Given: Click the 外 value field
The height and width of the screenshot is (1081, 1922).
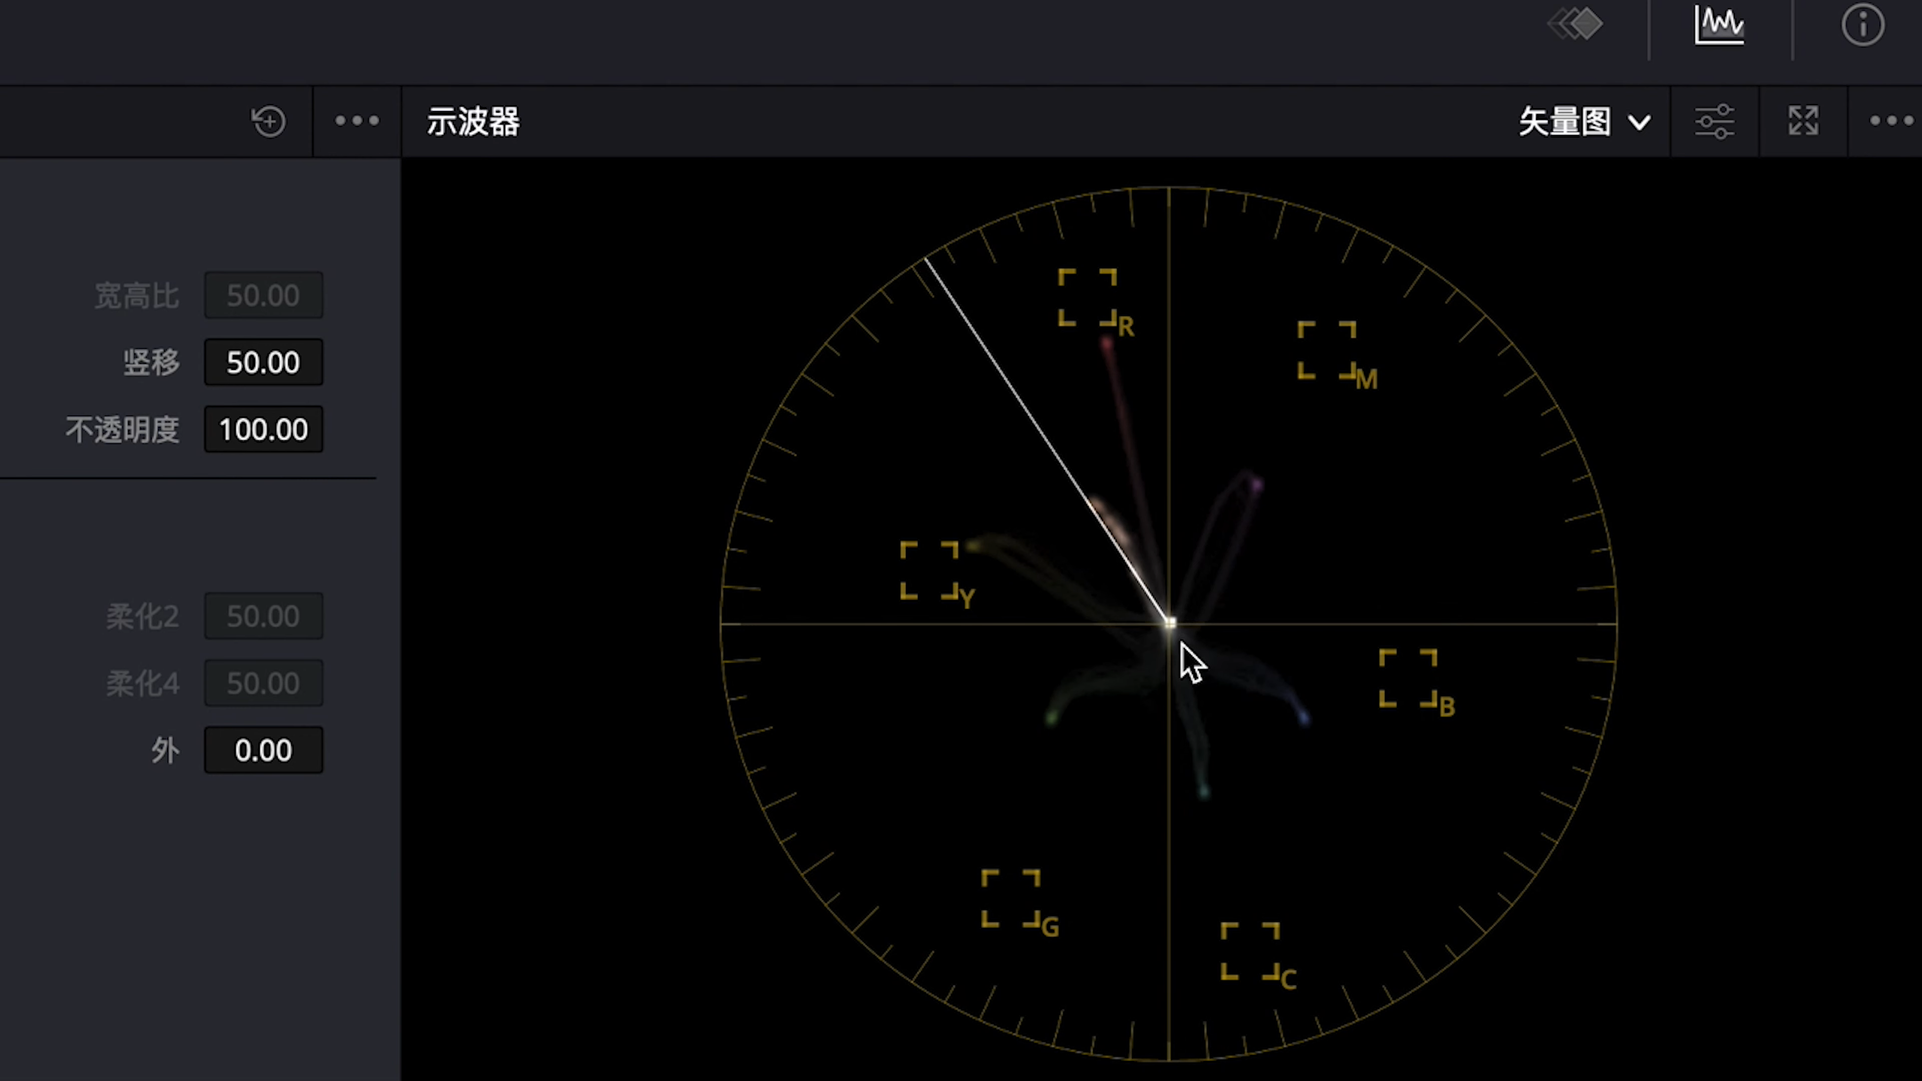Looking at the screenshot, I should click(263, 751).
